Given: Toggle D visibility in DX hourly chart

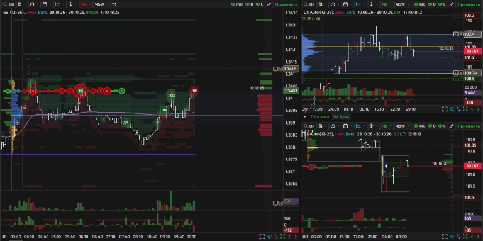Looking at the screenshot, I should (432, 126).
